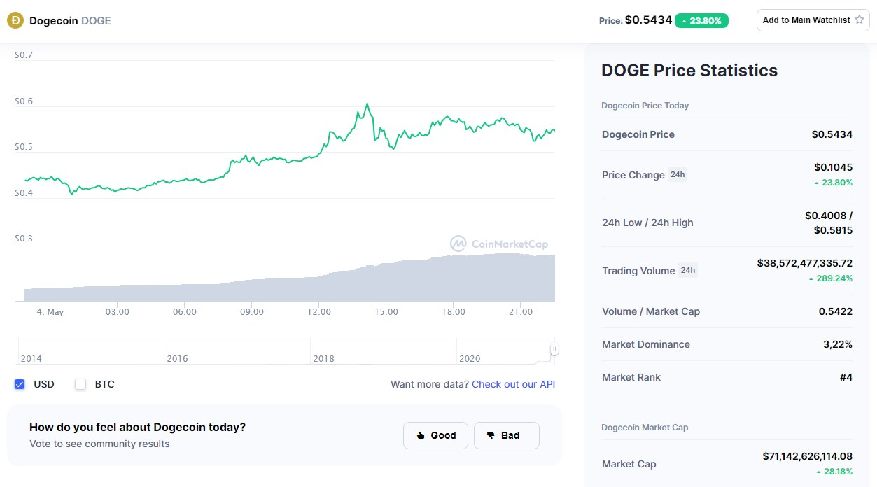Open the 24h selector beside Trading Volume
The image size is (877, 487).
click(x=688, y=270)
